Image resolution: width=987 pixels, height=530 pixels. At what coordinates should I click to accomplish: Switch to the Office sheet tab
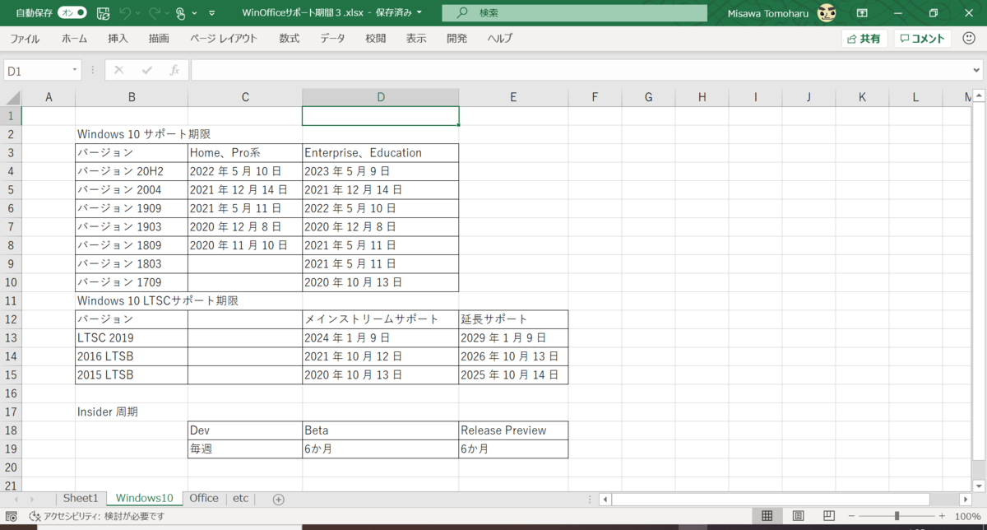(x=204, y=498)
